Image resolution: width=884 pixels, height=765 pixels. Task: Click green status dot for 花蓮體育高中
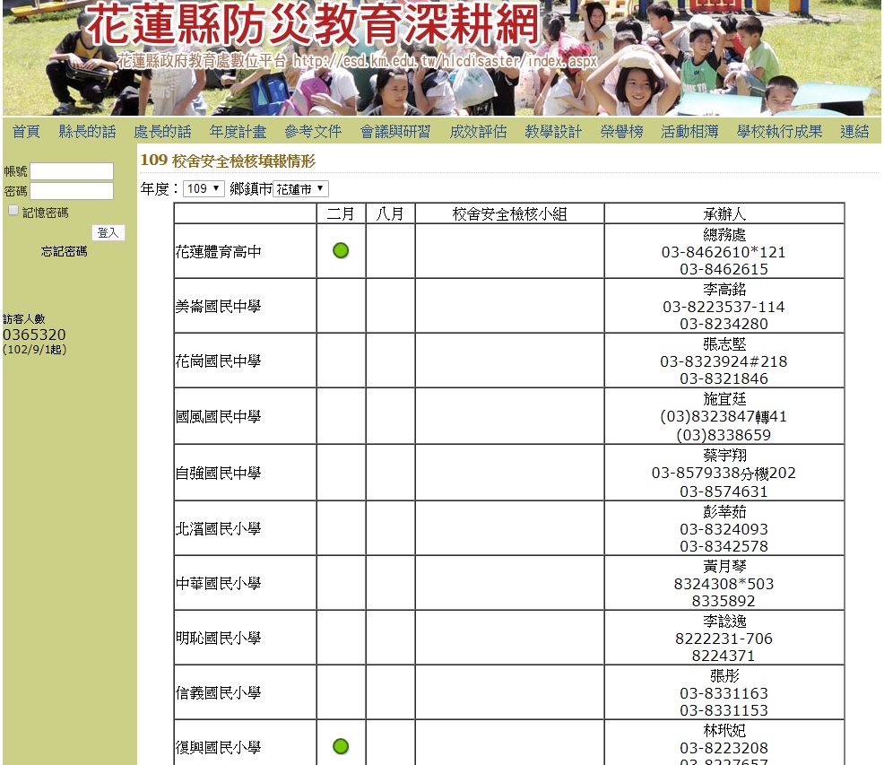(x=341, y=251)
